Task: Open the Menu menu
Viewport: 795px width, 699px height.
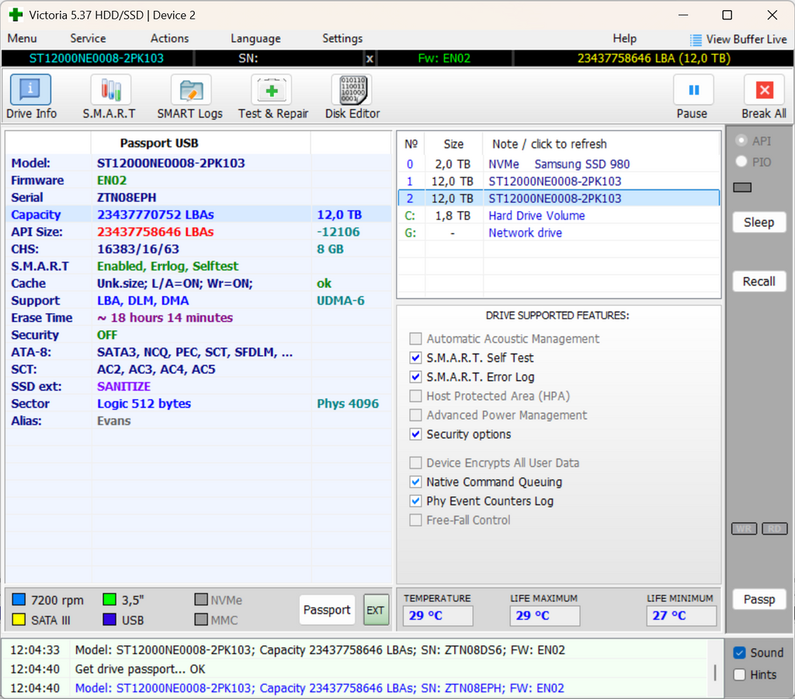Action: click(23, 39)
